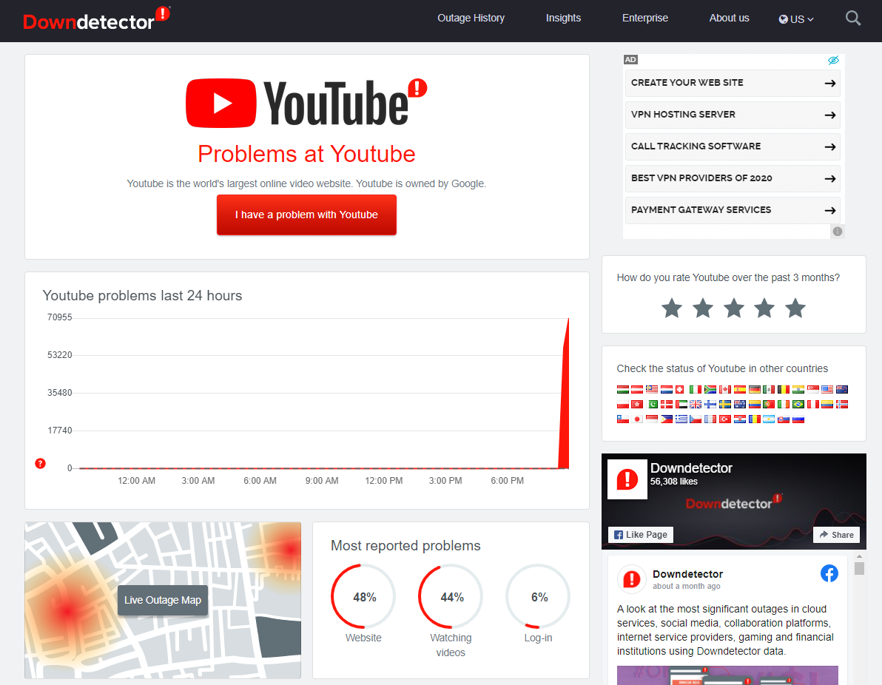The image size is (882, 685).
Task: Rate Youtube four stars
Action: [x=764, y=308]
